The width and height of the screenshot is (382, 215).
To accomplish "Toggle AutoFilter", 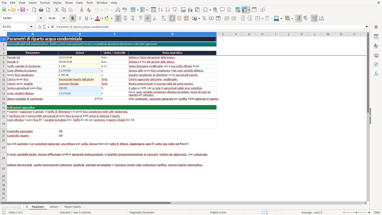I will pyautogui.click(x=175, y=10).
